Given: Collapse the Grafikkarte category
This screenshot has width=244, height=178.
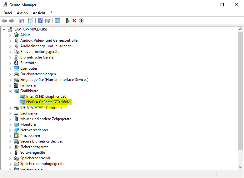Looking at the screenshot, I should pyautogui.click(x=10, y=91).
